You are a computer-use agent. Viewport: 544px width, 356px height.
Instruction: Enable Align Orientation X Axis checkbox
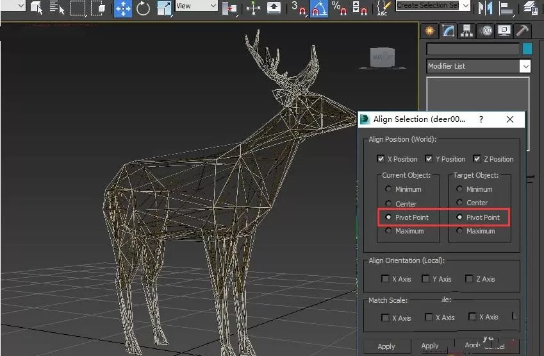[385, 278]
